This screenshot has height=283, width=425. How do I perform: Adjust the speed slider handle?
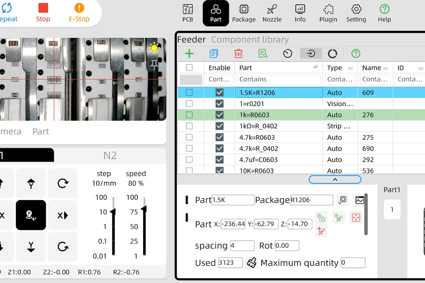pos(144,210)
